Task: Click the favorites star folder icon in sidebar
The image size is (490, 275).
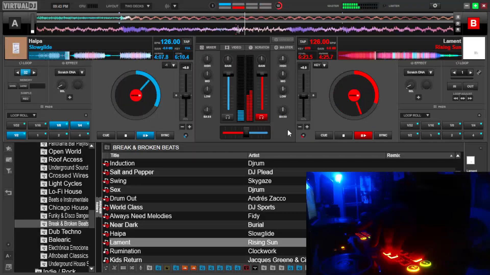Action: 8,148
